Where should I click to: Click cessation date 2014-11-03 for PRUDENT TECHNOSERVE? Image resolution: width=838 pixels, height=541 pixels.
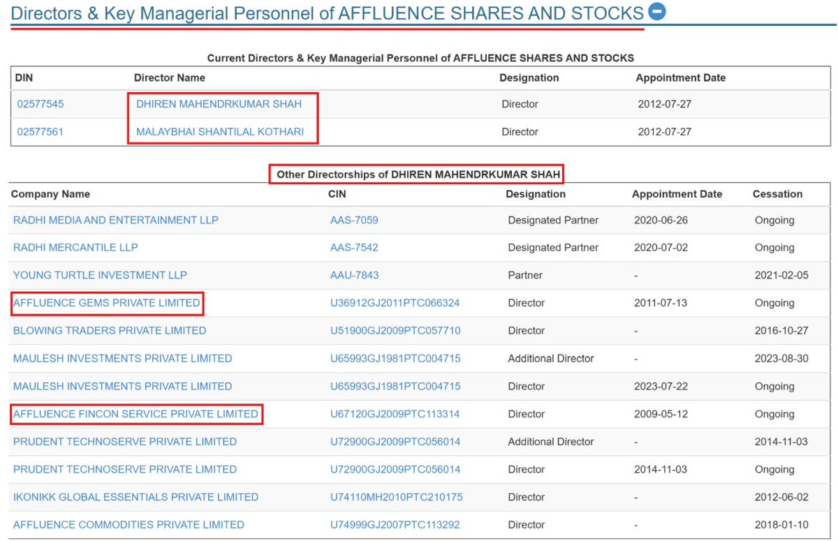tap(781, 442)
